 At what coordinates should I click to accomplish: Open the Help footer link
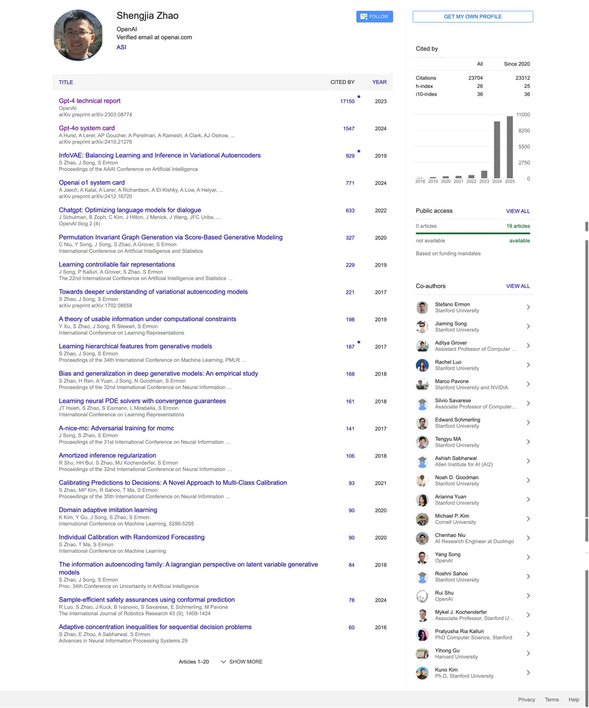pyautogui.click(x=574, y=700)
